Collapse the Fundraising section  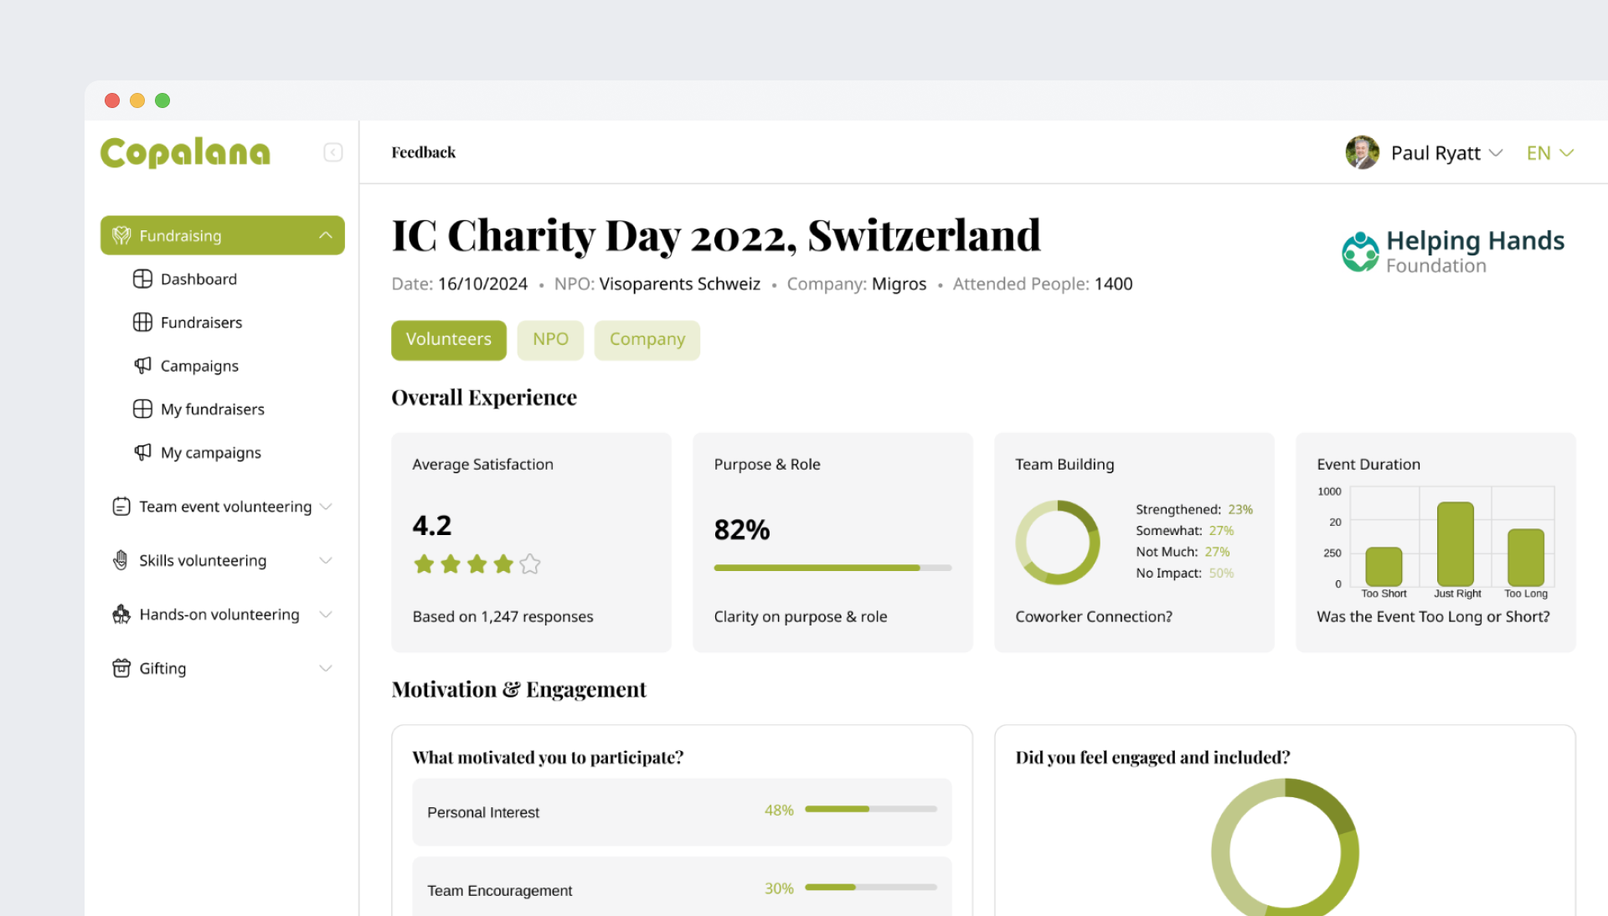pos(326,235)
